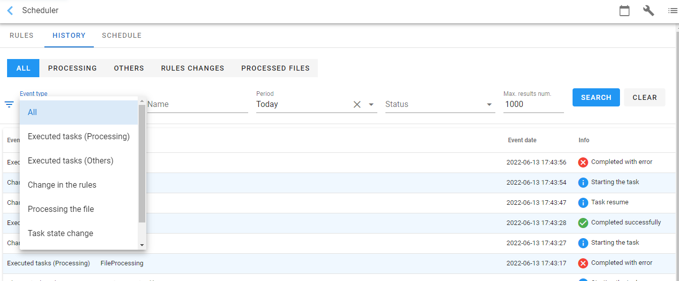The height and width of the screenshot is (281, 679).
Task: Click info icon for Task resume
Action: pyautogui.click(x=583, y=203)
